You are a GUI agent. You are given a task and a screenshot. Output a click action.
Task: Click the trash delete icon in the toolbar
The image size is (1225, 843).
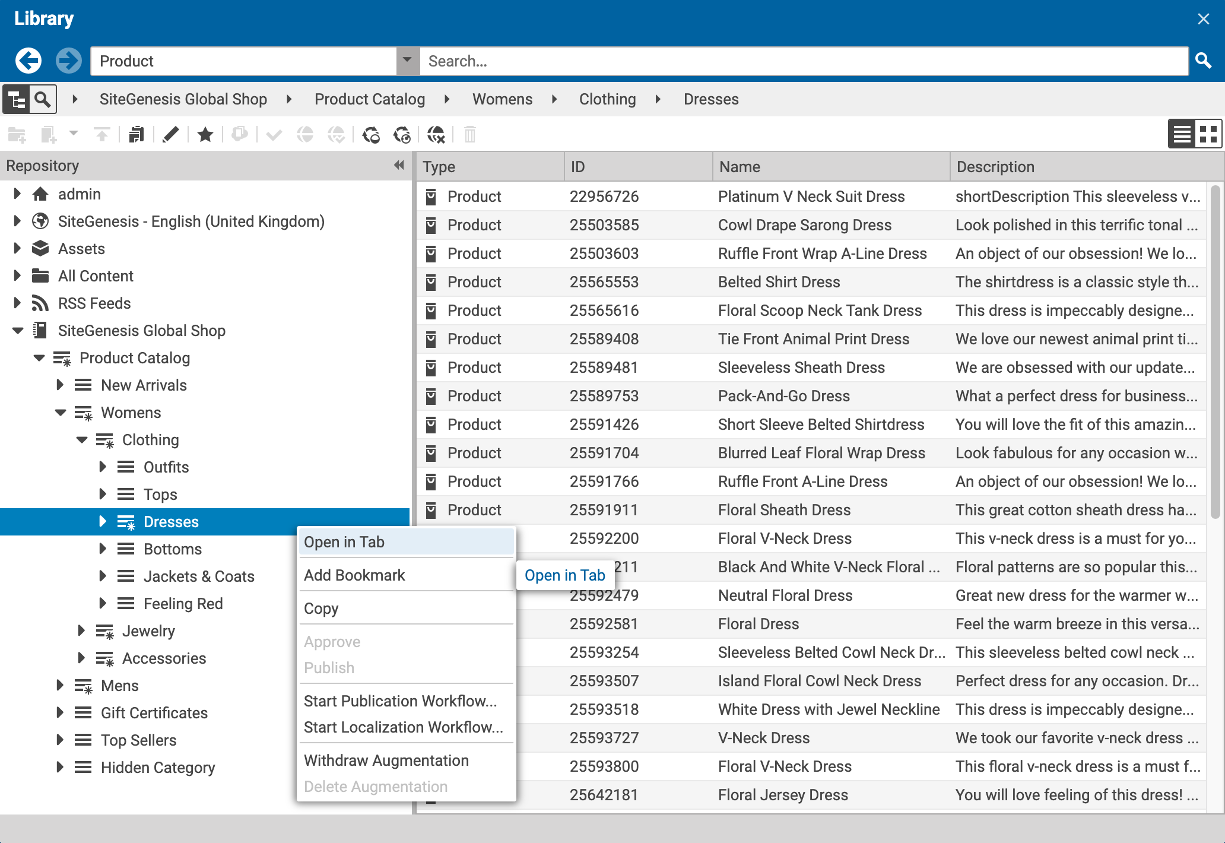pos(471,134)
